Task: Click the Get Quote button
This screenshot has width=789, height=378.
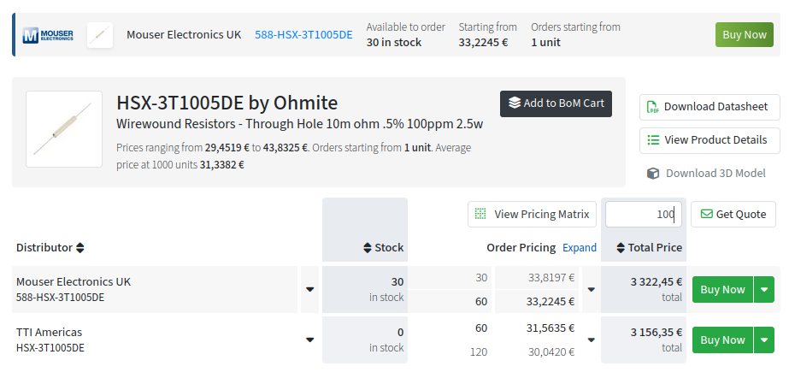Action: pos(733,215)
